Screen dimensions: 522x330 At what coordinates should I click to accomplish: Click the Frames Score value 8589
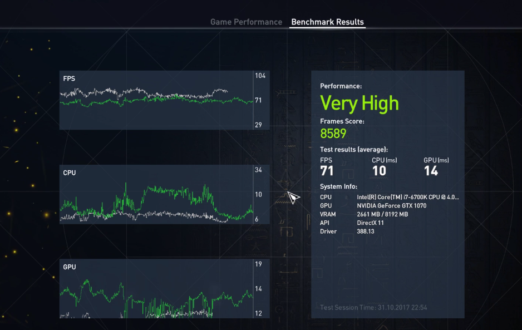pyautogui.click(x=333, y=134)
